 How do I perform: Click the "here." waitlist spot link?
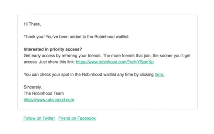pyautogui.click(x=159, y=75)
